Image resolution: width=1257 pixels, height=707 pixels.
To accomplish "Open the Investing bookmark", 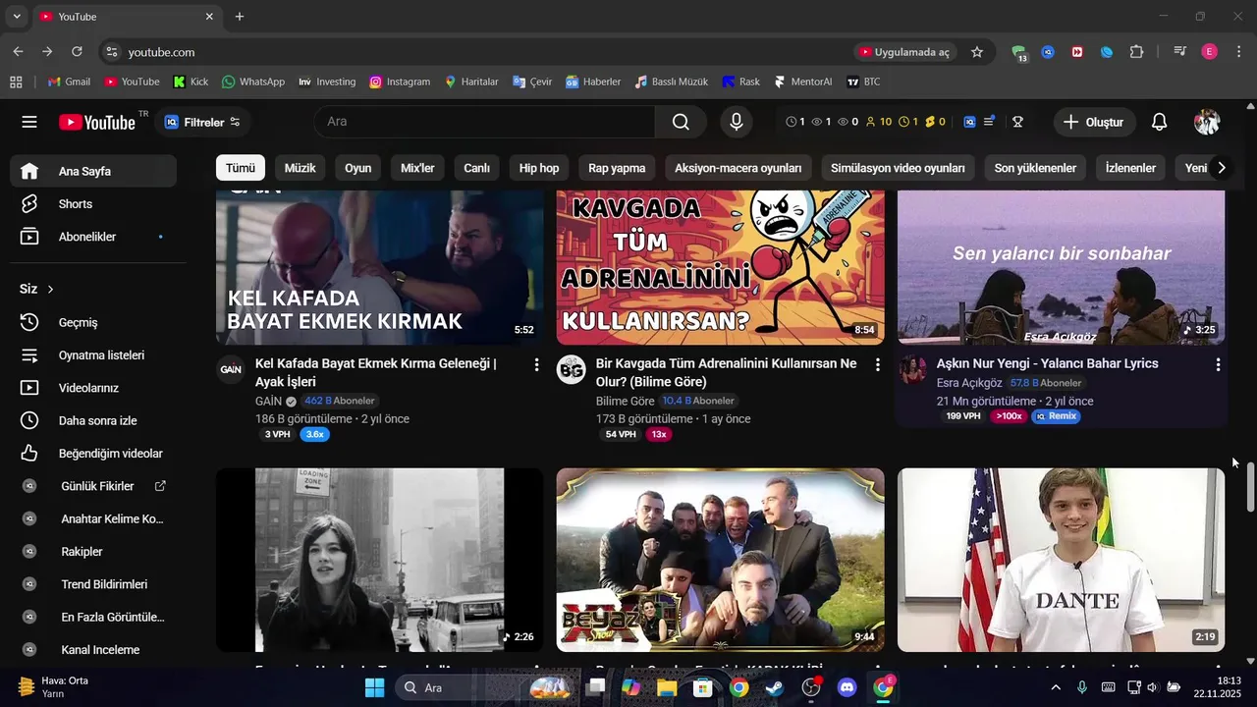I will tap(327, 82).
